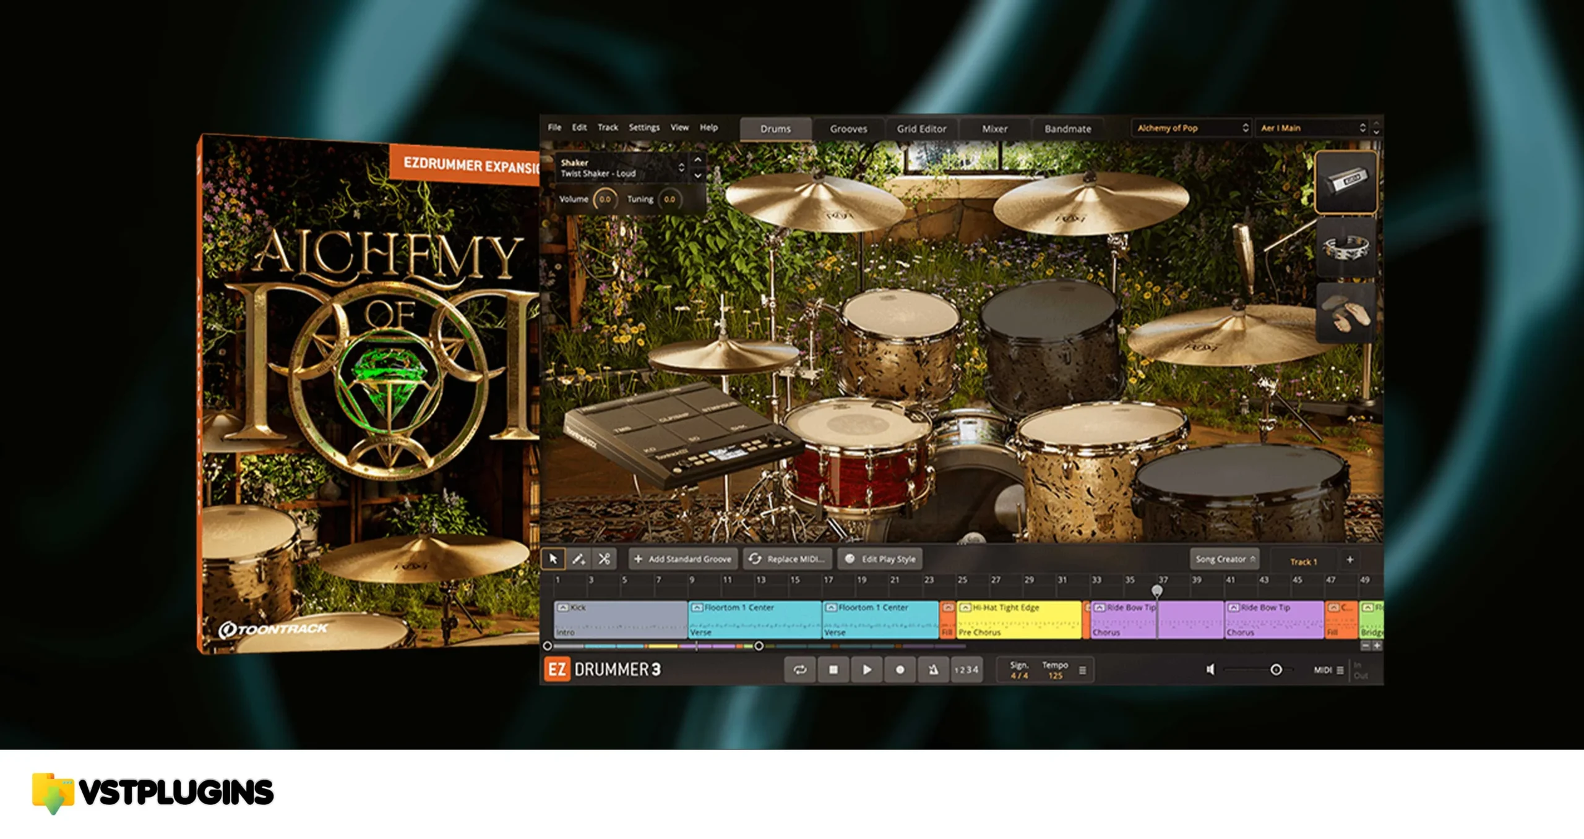Screen dimensions: 1584x839
Task: Open the Aer I Main preset dropdown
Action: (x=1311, y=128)
